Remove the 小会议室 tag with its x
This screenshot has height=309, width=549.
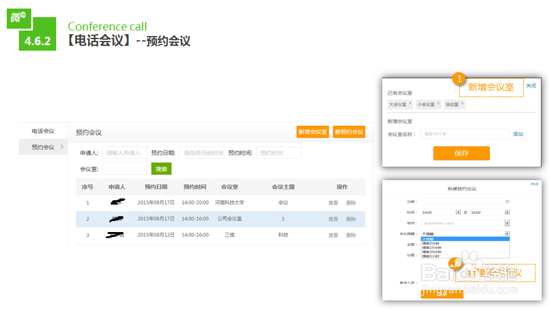[x=438, y=103]
